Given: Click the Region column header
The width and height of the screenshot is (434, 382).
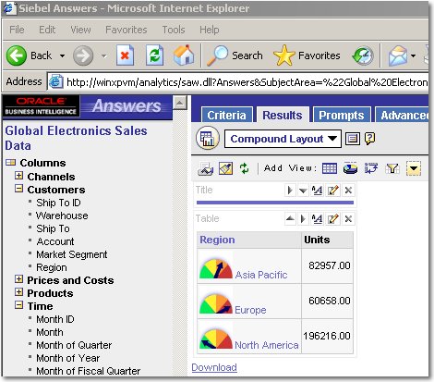Looking at the screenshot, I should tap(217, 240).
